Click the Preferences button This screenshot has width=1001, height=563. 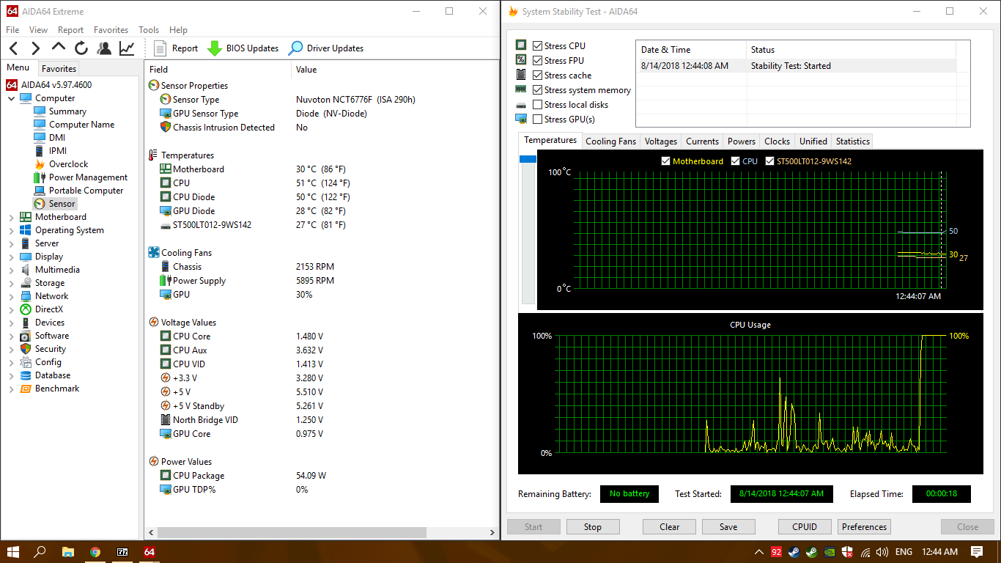864,526
